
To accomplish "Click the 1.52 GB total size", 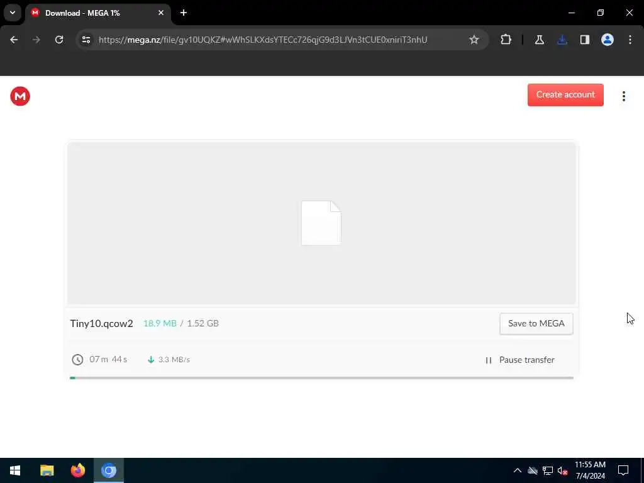I will 203,324.
